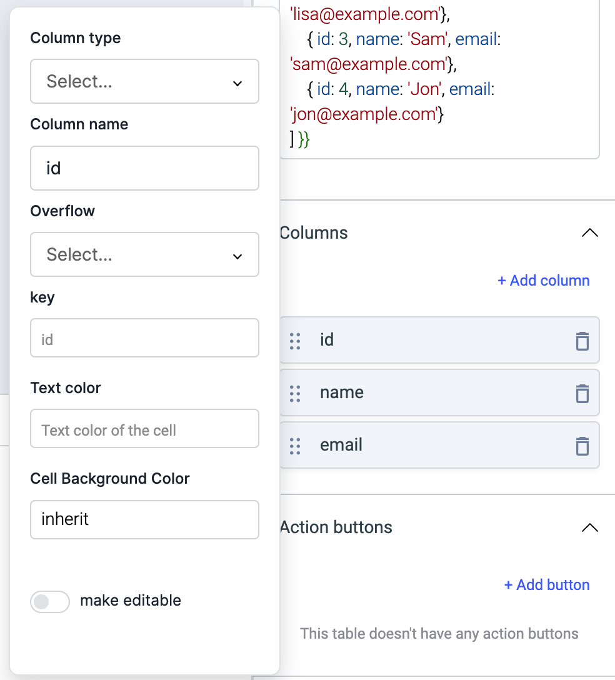
Task: Select the email column item
Action: tap(437, 446)
